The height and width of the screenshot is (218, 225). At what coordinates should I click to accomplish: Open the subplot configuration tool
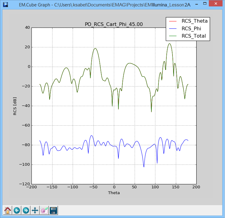coord(44,210)
